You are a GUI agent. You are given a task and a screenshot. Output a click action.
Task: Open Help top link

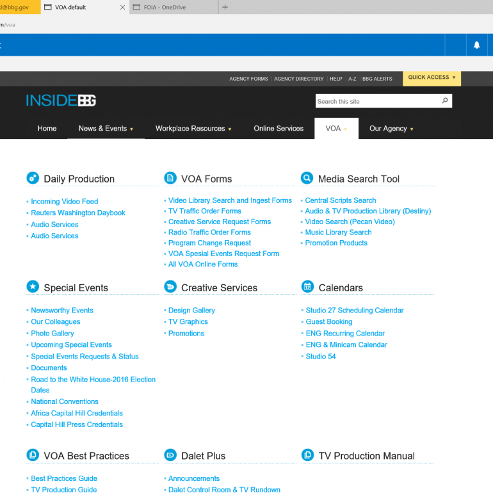pos(335,79)
